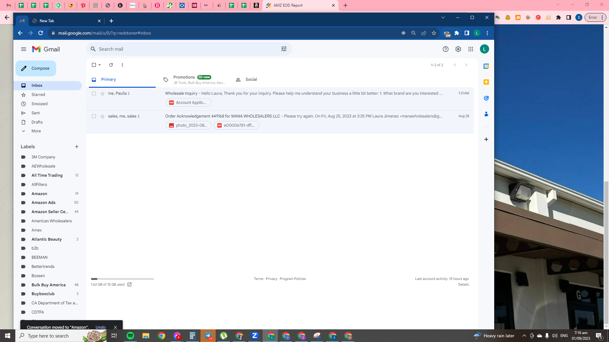The height and width of the screenshot is (342, 609).
Task: Star the Order Acknowledgement conversation
Action: click(x=102, y=116)
